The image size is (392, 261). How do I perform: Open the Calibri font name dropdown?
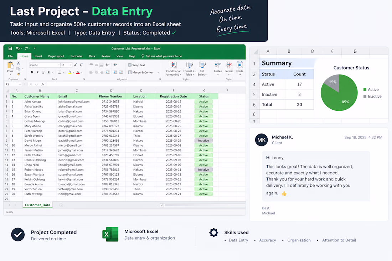(x=59, y=65)
